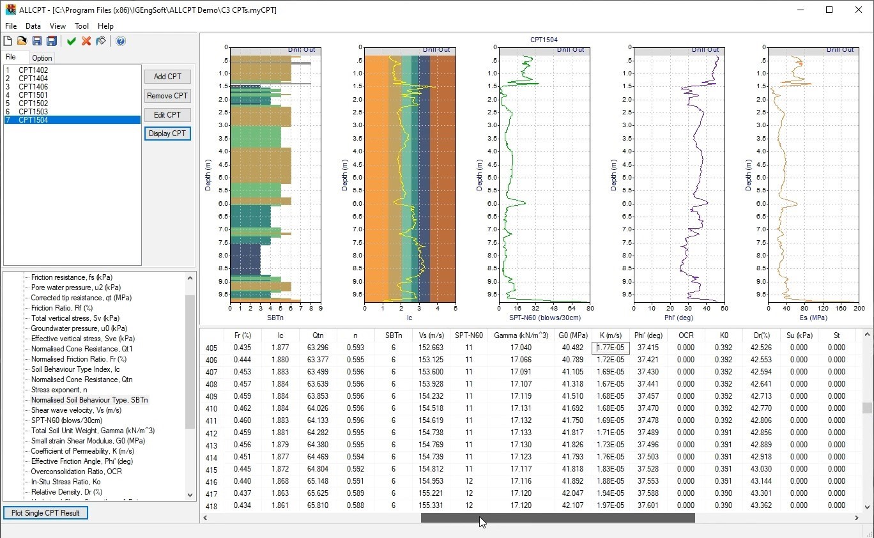Click the left arrow of the table's horizontal scrollbar
Image resolution: width=874 pixels, height=538 pixels.
tap(206, 518)
